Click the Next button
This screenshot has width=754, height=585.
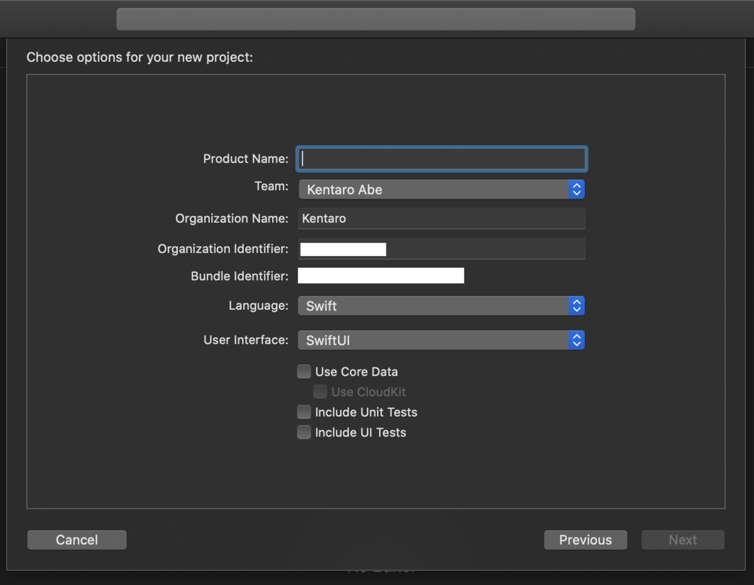tap(683, 540)
